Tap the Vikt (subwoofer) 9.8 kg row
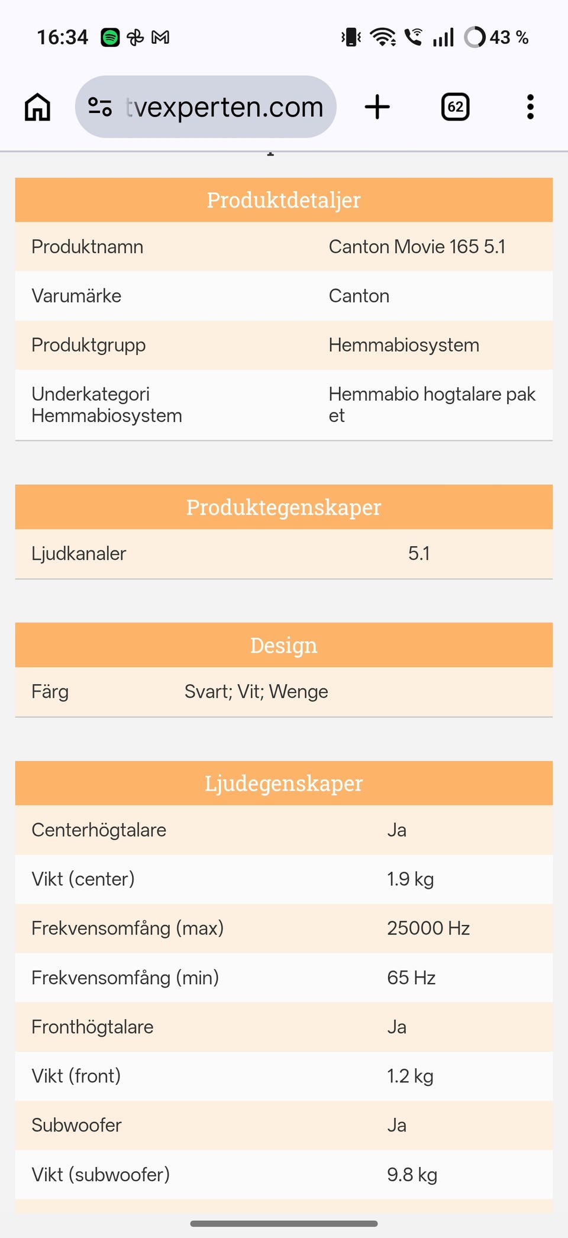Viewport: 568px width, 1238px height. (x=284, y=1175)
